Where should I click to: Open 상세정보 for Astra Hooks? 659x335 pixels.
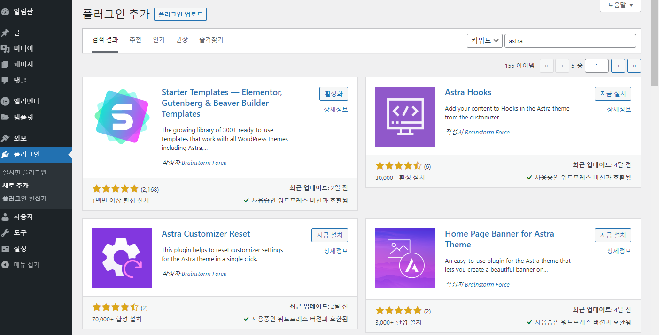[x=619, y=110]
